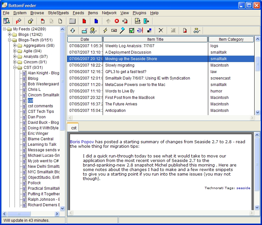
Task: Expand the Cincom folder
Action: (15, 62)
